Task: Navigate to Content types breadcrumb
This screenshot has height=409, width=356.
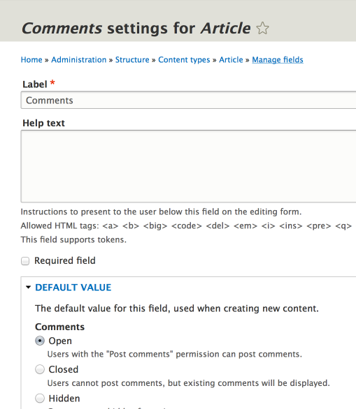Action: click(x=184, y=60)
